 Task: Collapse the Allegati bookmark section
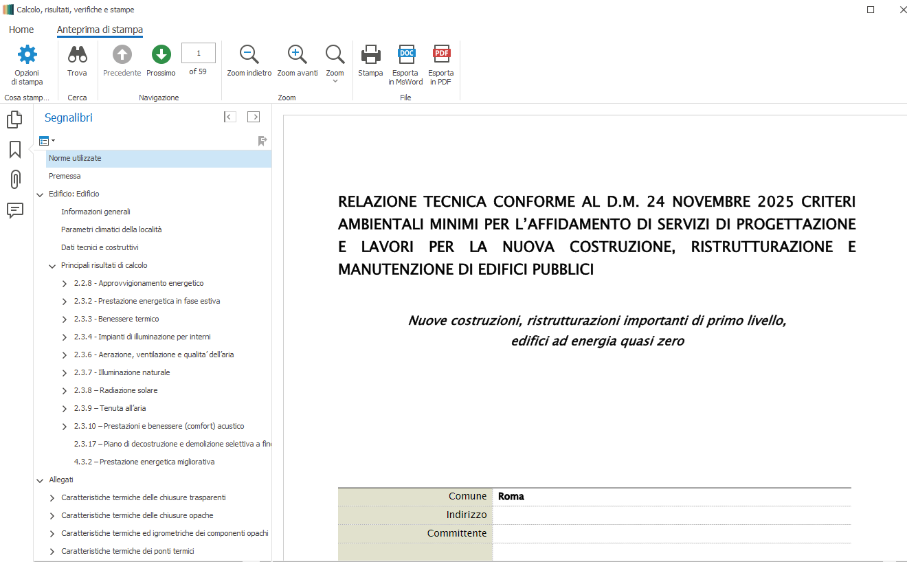(x=40, y=480)
